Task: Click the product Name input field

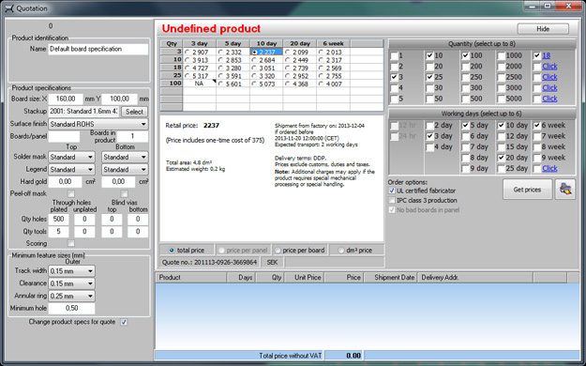Action: pyautogui.click(x=98, y=49)
